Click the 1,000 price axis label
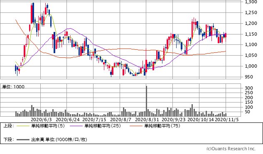Screen dimensions: 263x154 pyautogui.click(x=251, y=66)
